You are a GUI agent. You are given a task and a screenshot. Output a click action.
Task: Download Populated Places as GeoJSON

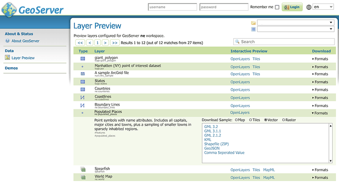[212, 148]
